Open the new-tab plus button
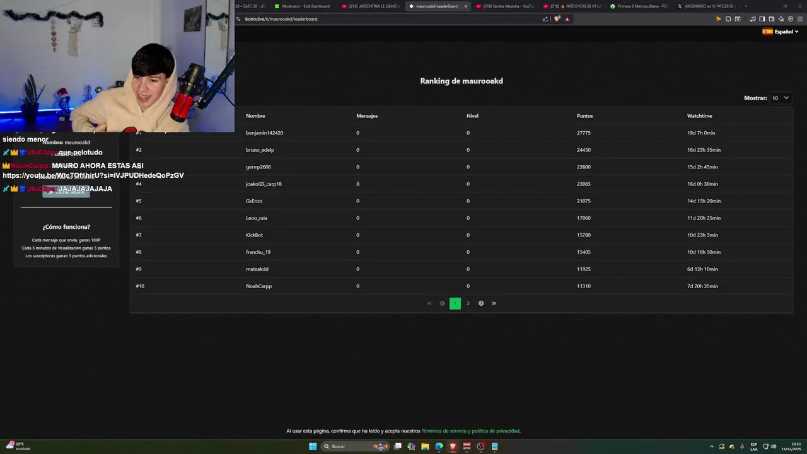The height and width of the screenshot is (454, 807). coord(746,6)
